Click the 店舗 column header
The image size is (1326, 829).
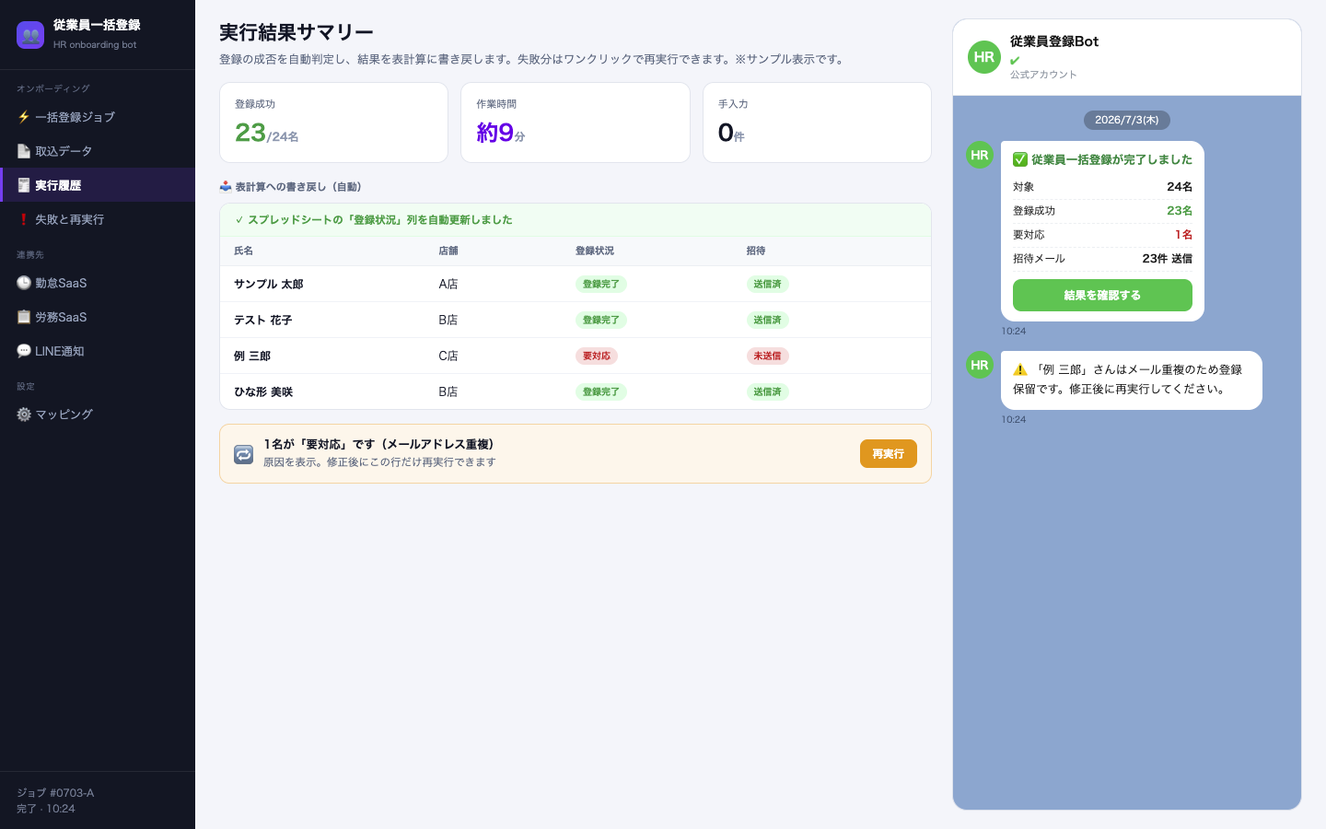448,251
